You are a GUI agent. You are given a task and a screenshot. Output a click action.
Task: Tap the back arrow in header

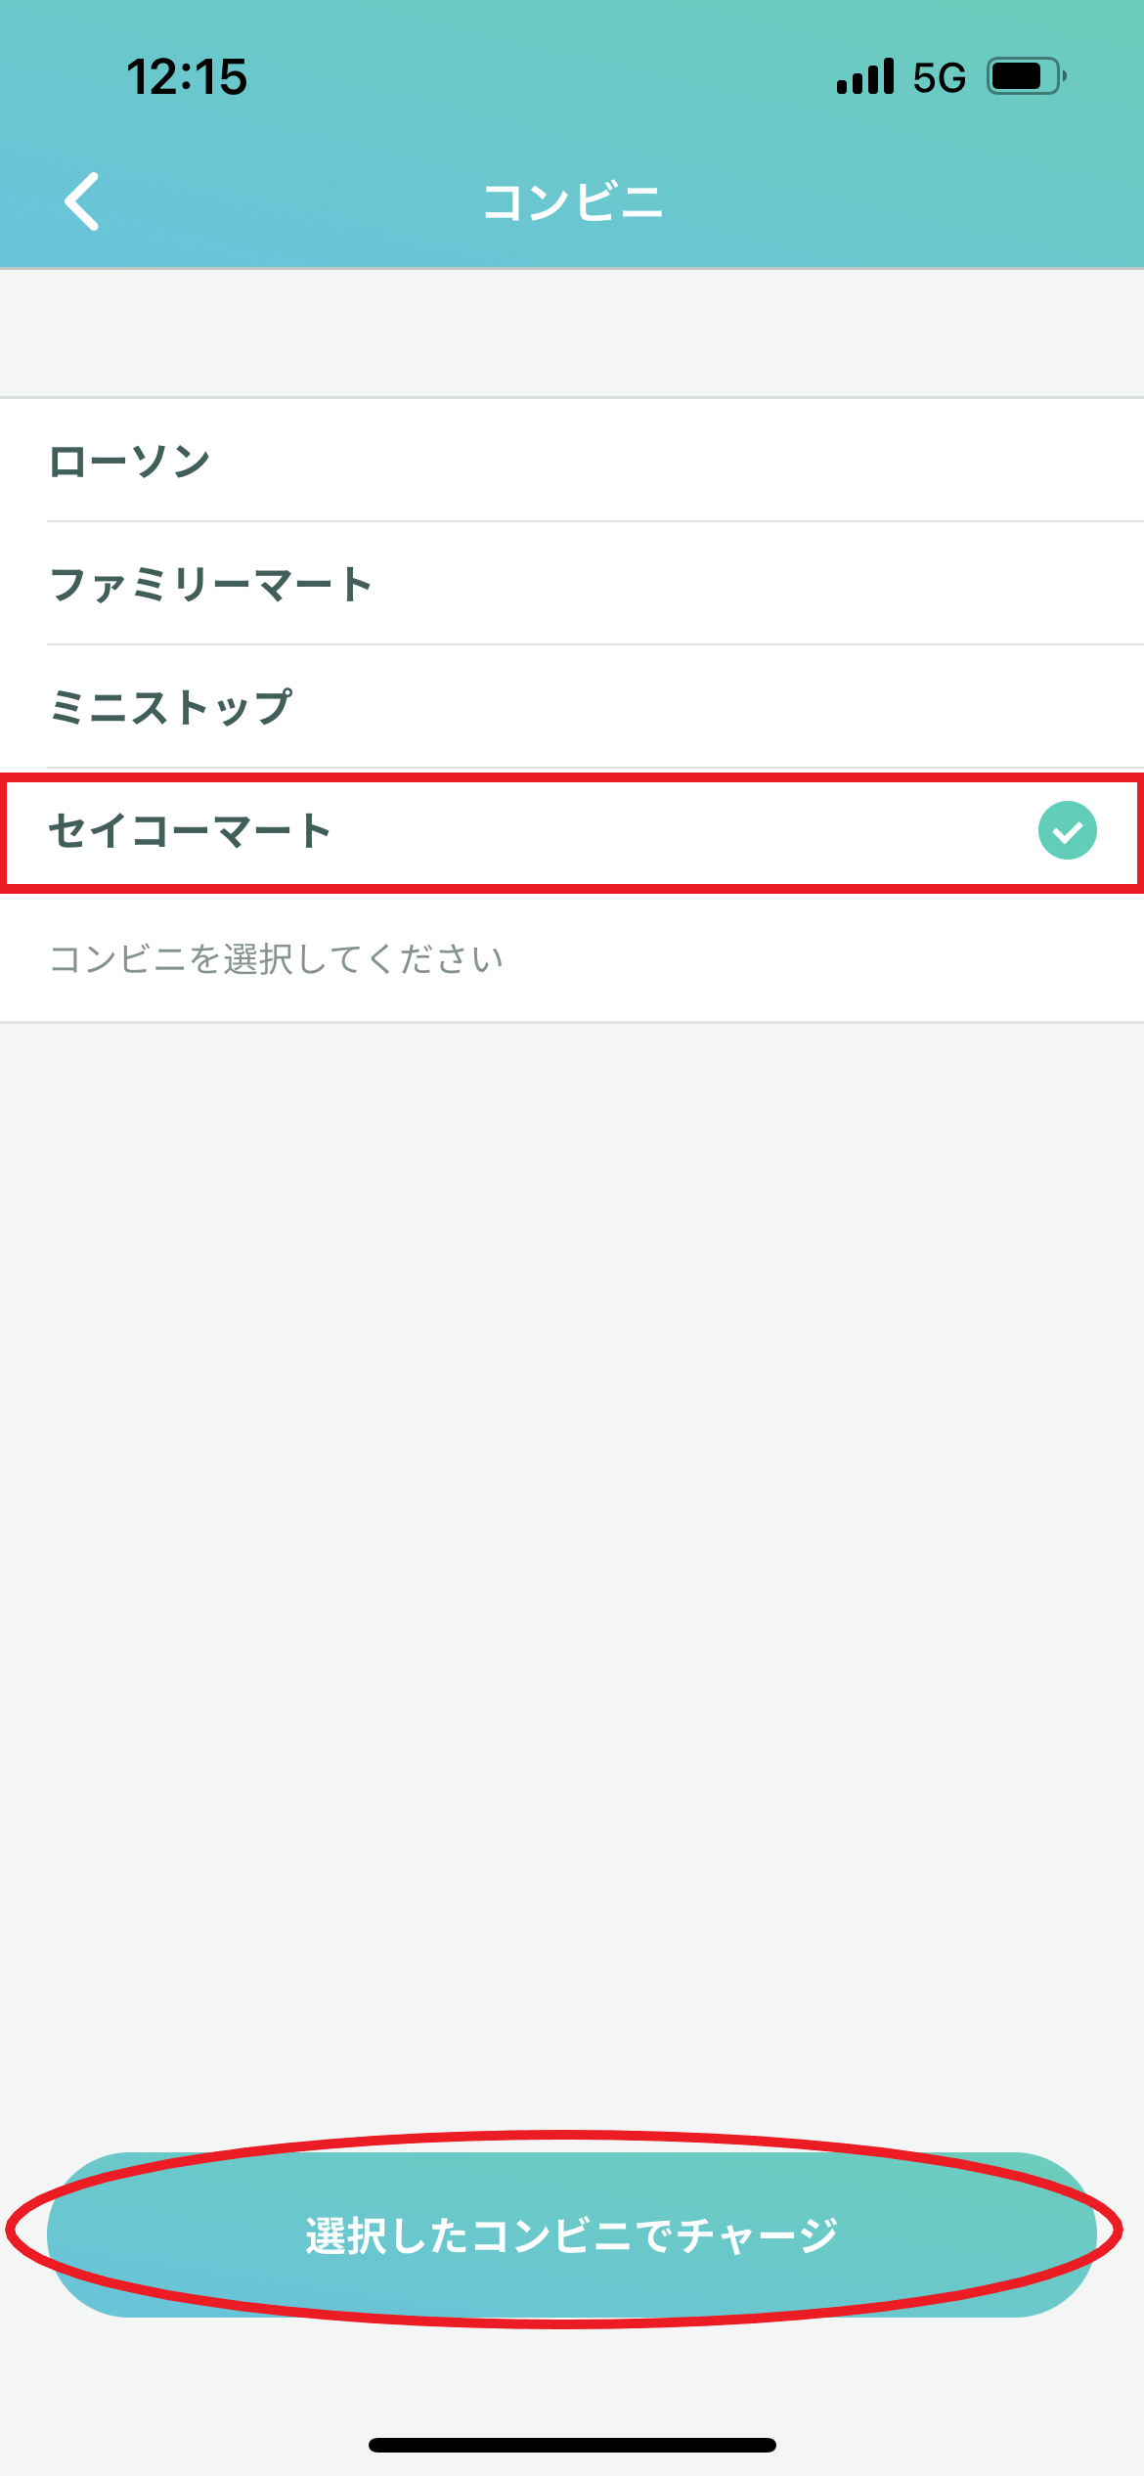point(82,202)
